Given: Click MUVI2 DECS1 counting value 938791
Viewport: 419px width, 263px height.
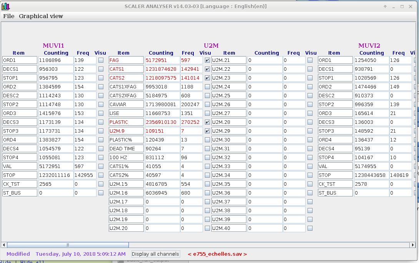Looking at the screenshot, I should pyautogui.click(x=372, y=69).
